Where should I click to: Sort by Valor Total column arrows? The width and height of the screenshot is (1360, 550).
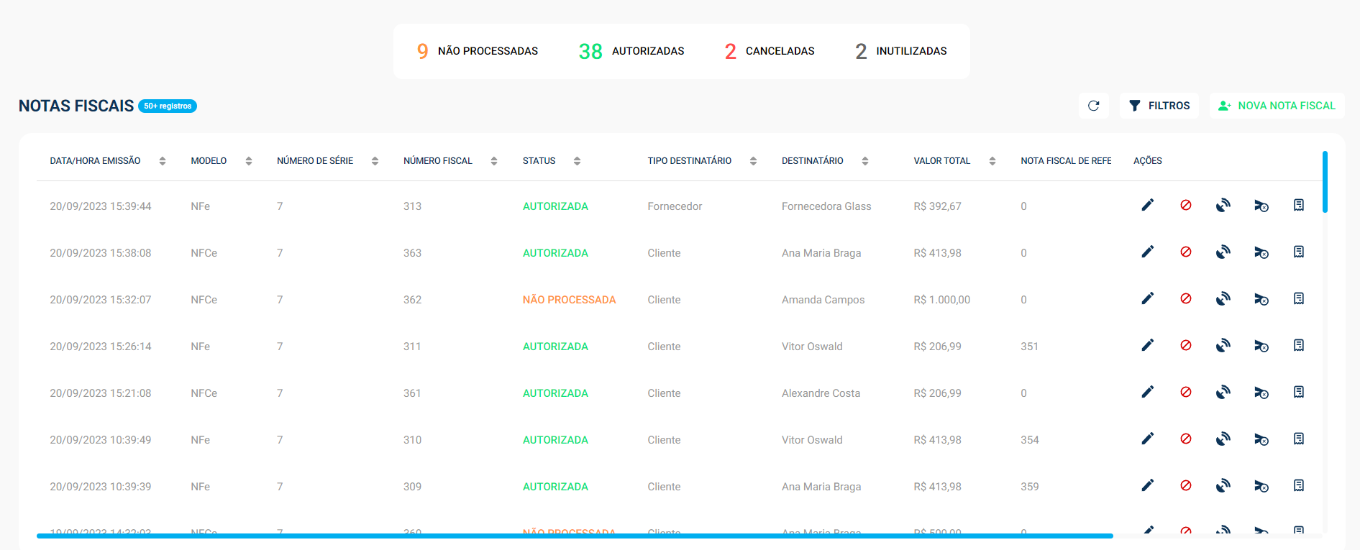click(x=992, y=161)
